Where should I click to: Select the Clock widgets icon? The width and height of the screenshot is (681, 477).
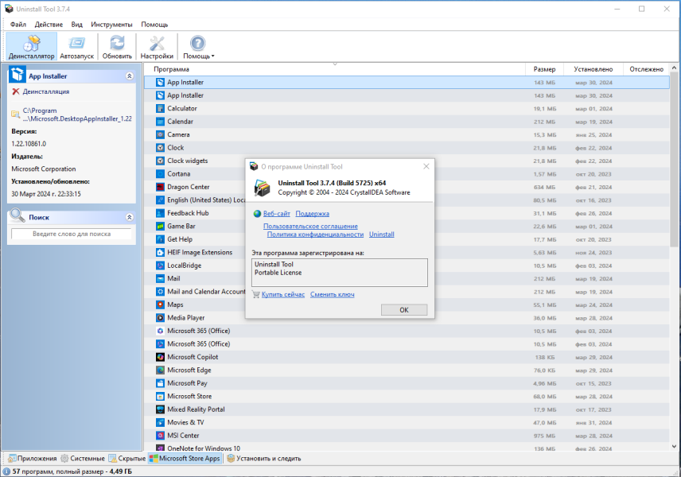pos(160,161)
